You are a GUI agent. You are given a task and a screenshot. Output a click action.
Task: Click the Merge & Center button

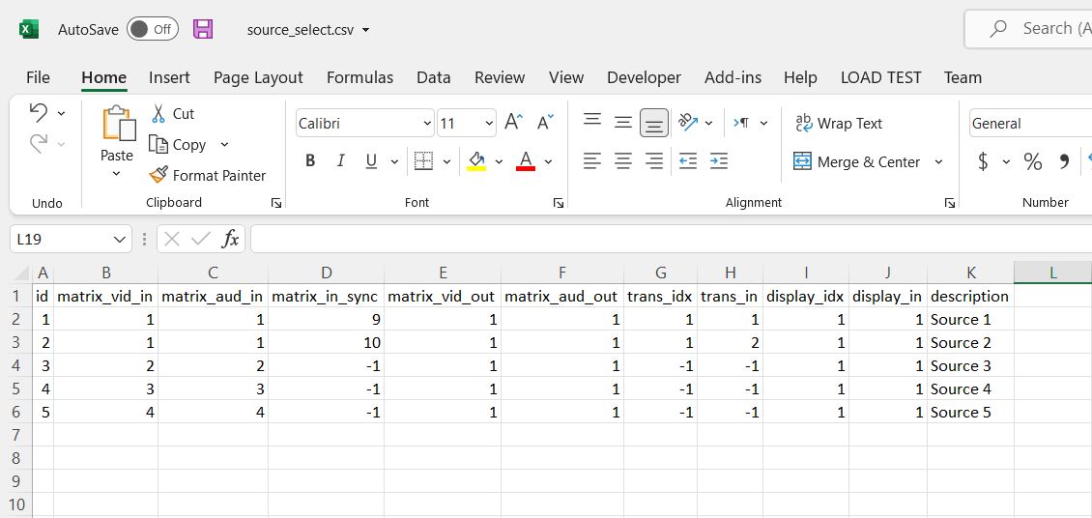[857, 161]
